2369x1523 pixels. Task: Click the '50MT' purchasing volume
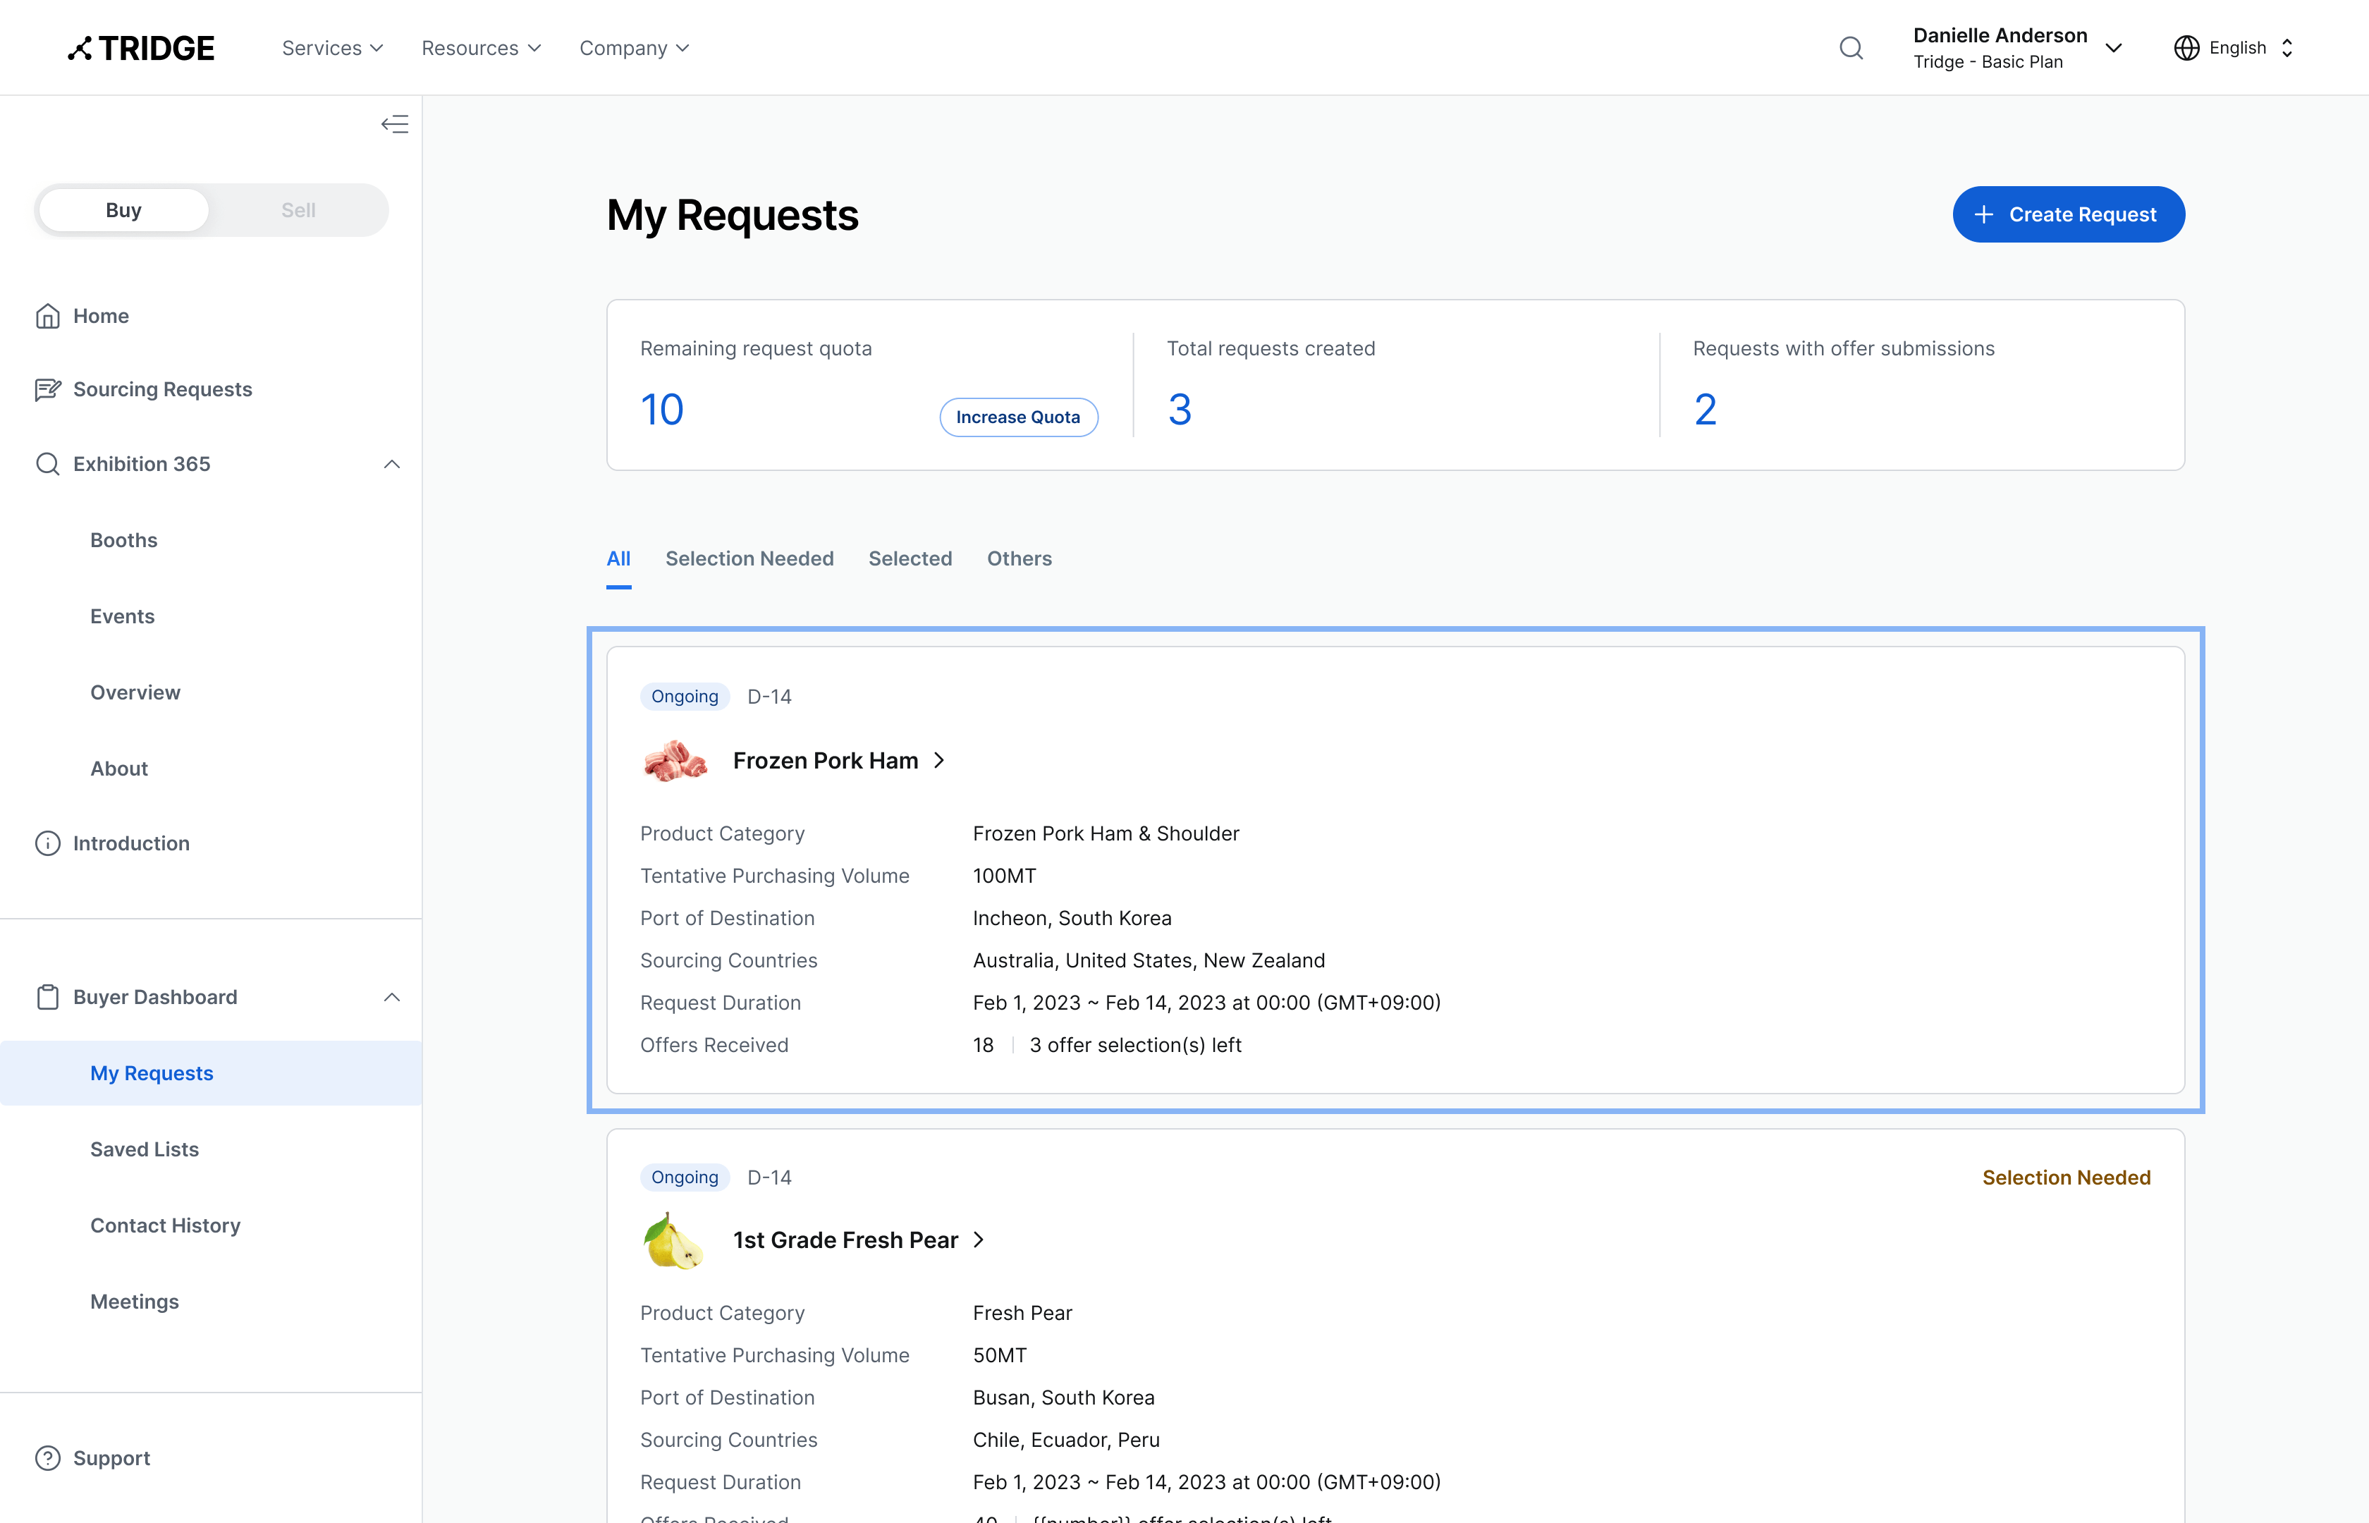click(x=1000, y=1356)
